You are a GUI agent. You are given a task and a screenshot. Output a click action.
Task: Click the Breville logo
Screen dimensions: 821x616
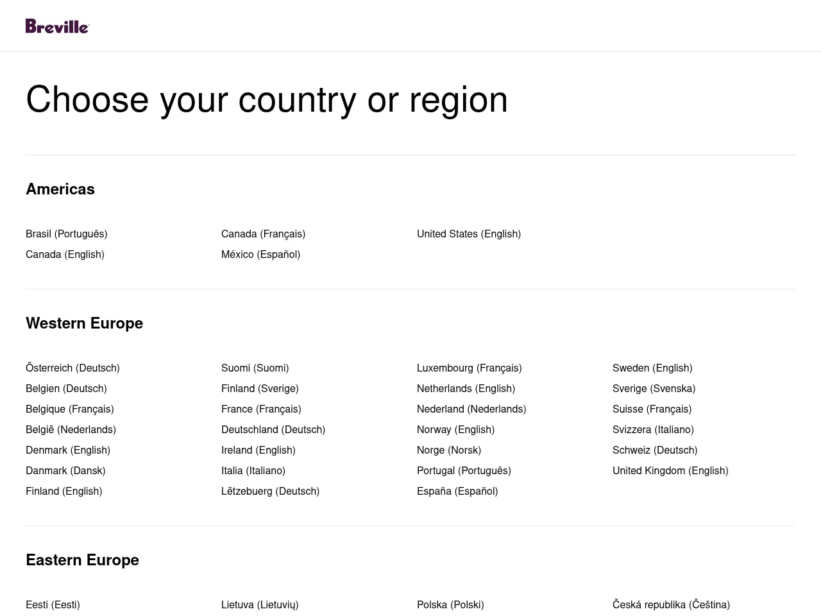(x=57, y=26)
